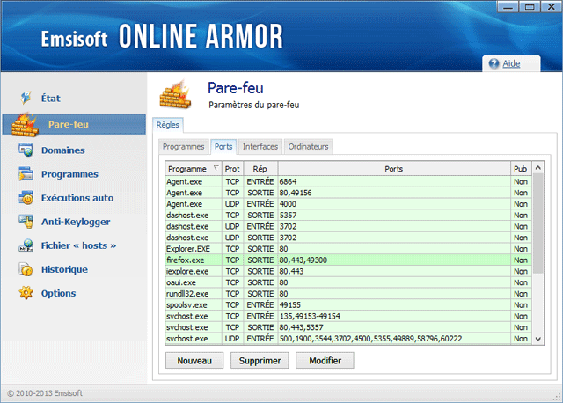
Task: Sort by the Rép column header
Action: coord(260,168)
